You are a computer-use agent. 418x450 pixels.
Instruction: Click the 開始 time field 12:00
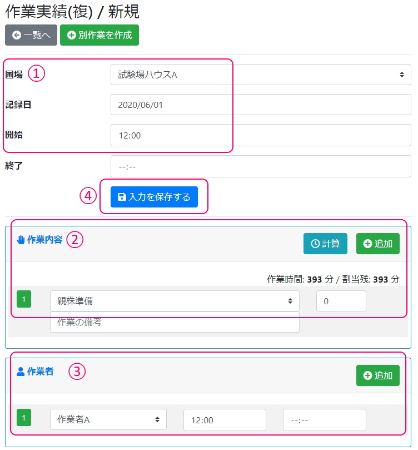click(x=261, y=135)
